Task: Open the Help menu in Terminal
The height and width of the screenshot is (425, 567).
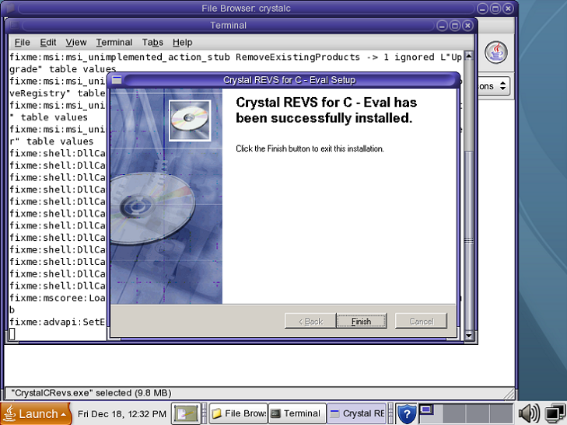Action: pos(182,43)
